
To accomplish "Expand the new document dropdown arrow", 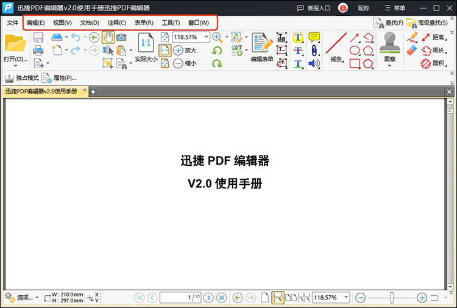I will pyautogui.click(x=66, y=50).
